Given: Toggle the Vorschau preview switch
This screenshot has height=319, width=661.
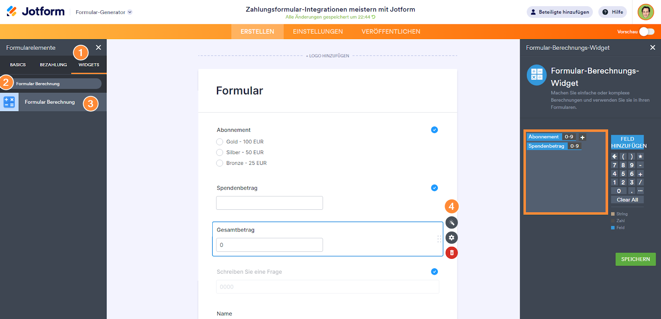Looking at the screenshot, I should 647,32.
